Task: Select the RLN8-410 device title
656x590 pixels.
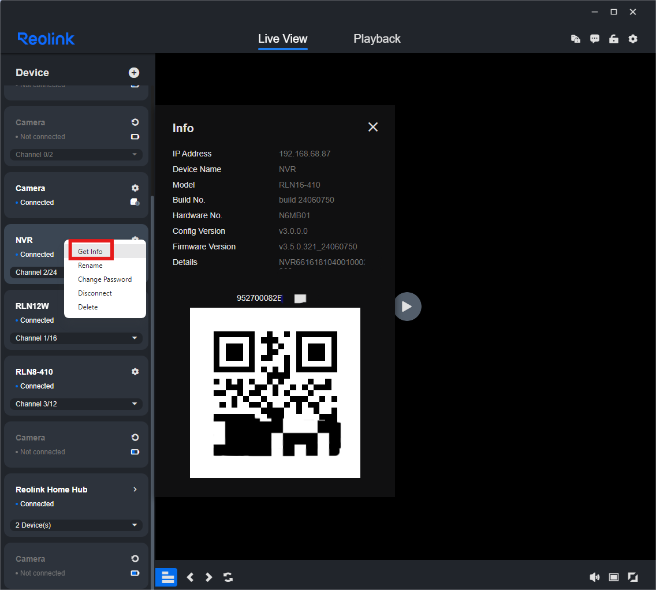Action: (x=34, y=372)
